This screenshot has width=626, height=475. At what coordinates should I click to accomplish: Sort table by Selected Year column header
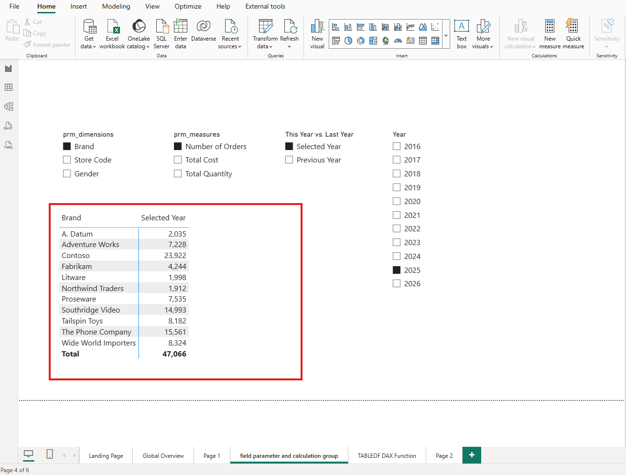pyautogui.click(x=163, y=217)
